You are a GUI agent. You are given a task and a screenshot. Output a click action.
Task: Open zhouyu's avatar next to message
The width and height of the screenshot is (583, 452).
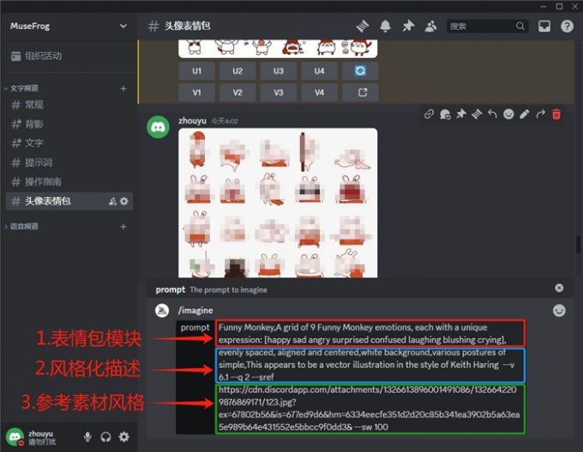[158, 127]
